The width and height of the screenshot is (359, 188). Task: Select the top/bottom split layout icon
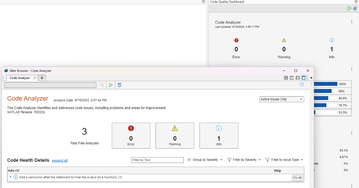[298, 78]
